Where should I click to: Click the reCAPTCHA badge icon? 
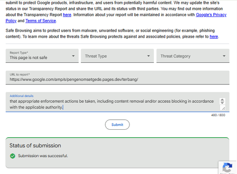[228, 167]
